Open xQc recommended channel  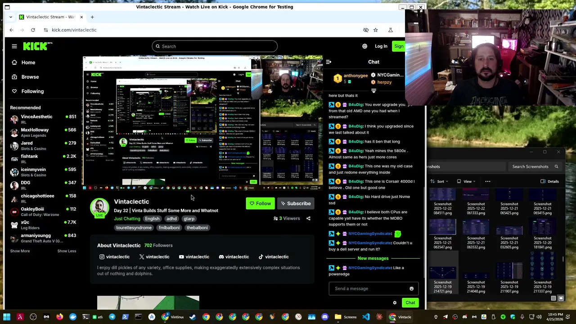43,225
